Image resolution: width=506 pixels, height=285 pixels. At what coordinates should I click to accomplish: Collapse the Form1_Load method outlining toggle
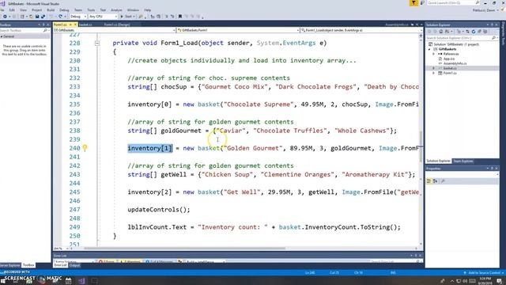coord(97,43)
